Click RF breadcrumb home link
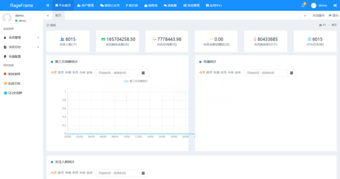This screenshot has width=340, height=179. click(323, 25)
